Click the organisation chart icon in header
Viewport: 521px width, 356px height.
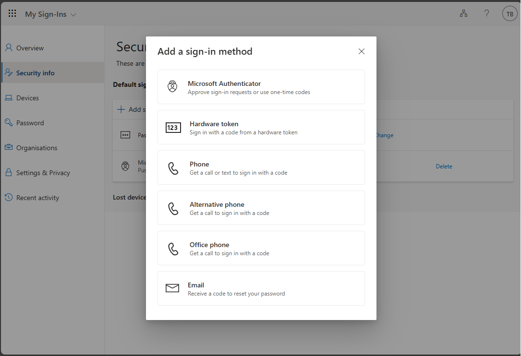(x=463, y=14)
